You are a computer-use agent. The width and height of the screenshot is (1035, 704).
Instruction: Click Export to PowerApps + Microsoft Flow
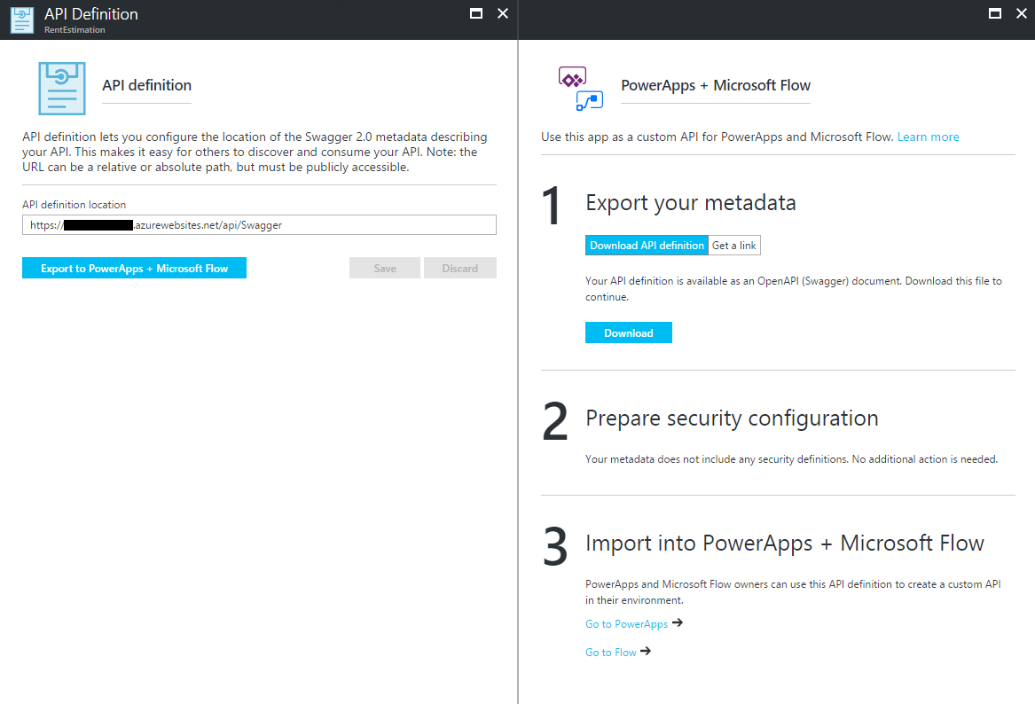[x=134, y=267]
